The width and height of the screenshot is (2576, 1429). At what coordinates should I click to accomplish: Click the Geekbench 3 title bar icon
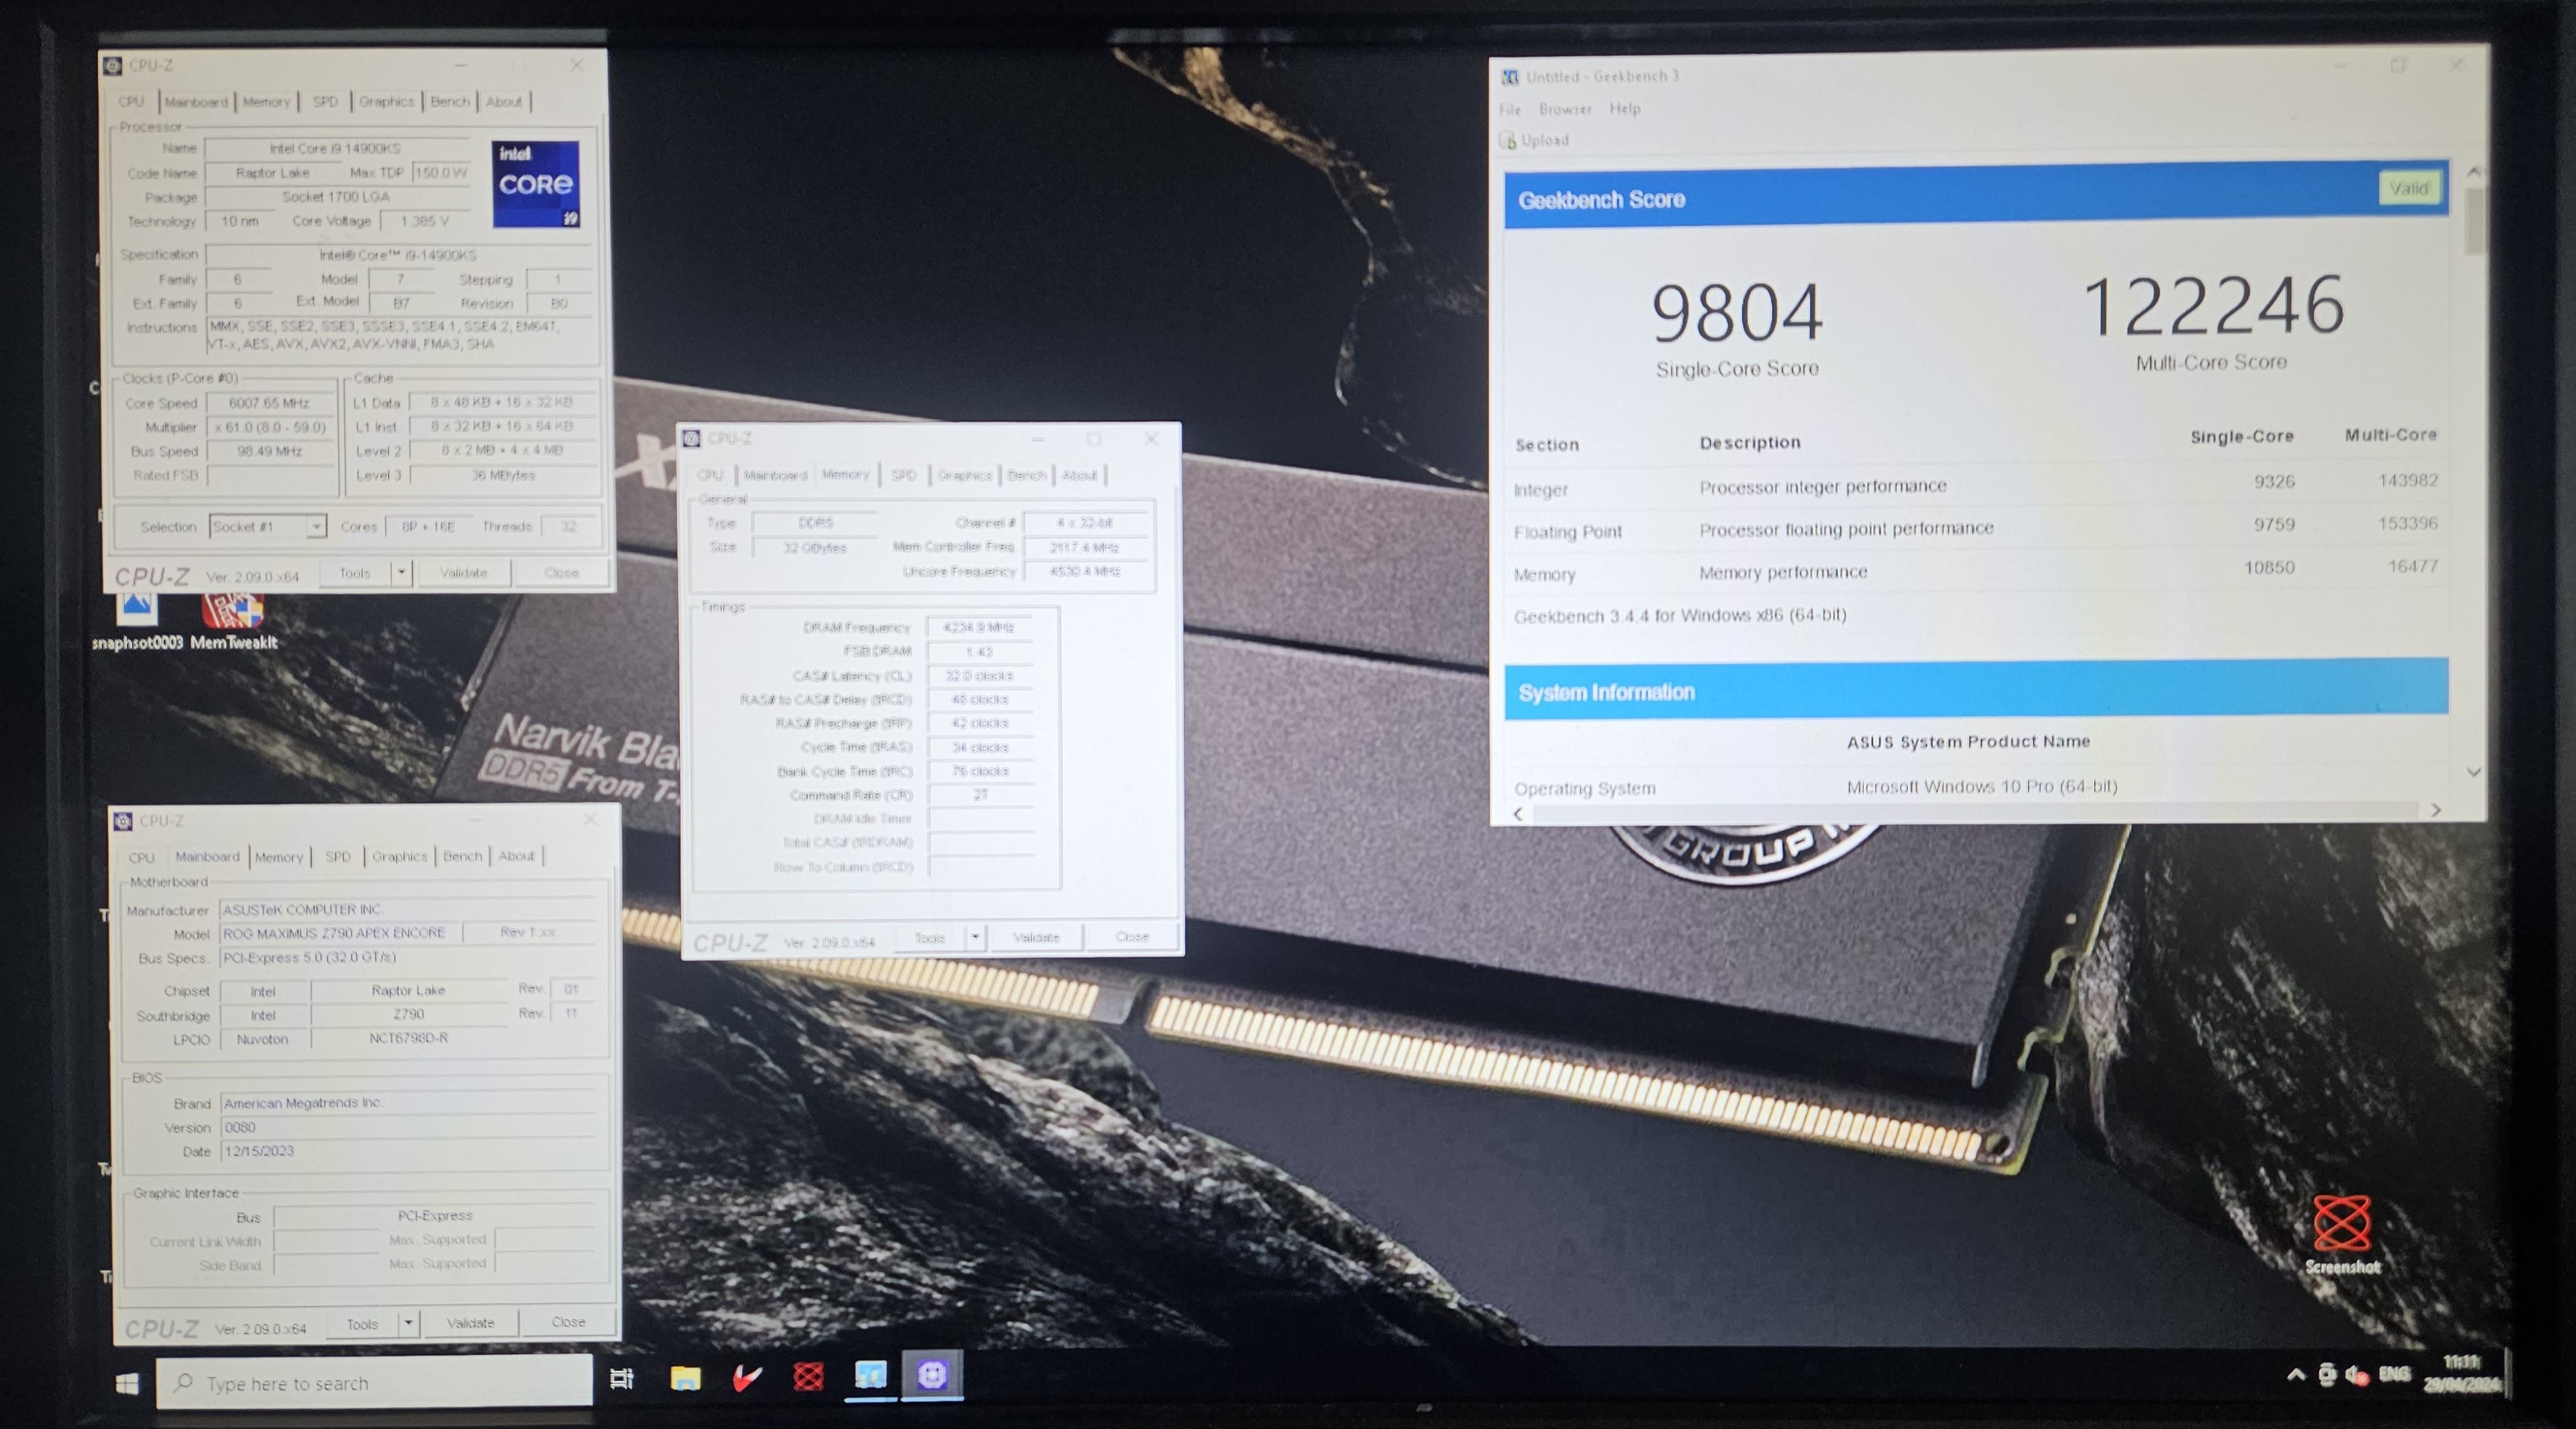pyautogui.click(x=1510, y=77)
